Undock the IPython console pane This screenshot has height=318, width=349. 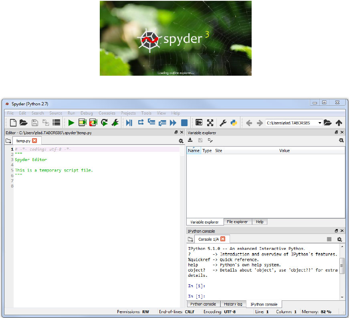336,231
